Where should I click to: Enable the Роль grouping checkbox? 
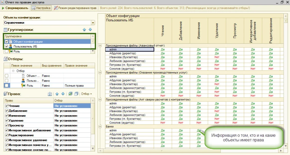point(7,51)
